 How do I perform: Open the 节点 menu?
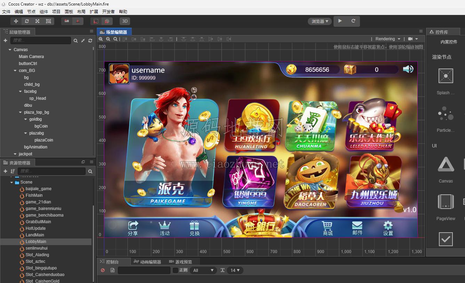[31, 11]
